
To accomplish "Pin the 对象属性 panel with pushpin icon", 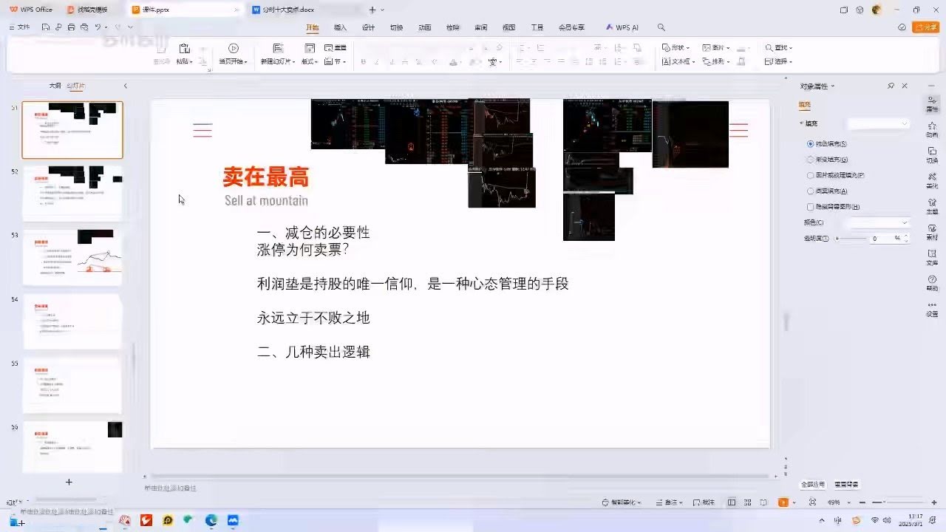I will pyautogui.click(x=891, y=86).
